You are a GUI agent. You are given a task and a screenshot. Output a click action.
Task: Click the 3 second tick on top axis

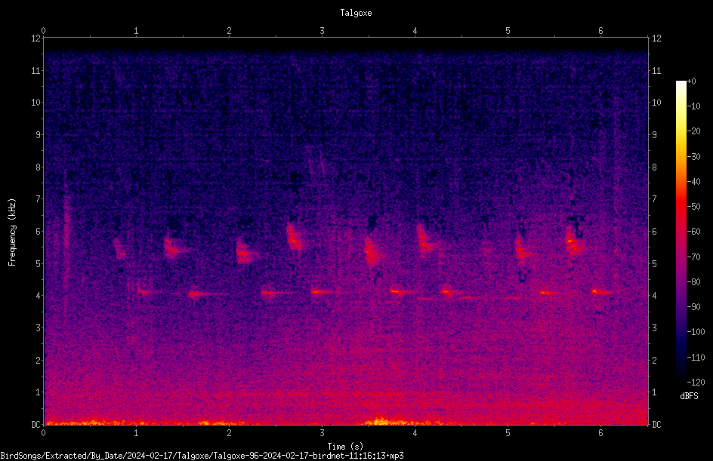tap(322, 31)
